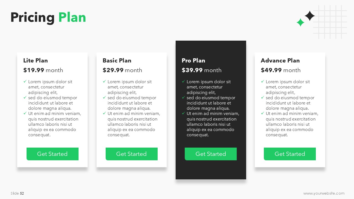Open the www.yourwebsite.com link
354x199 pixels.
[324, 193]
